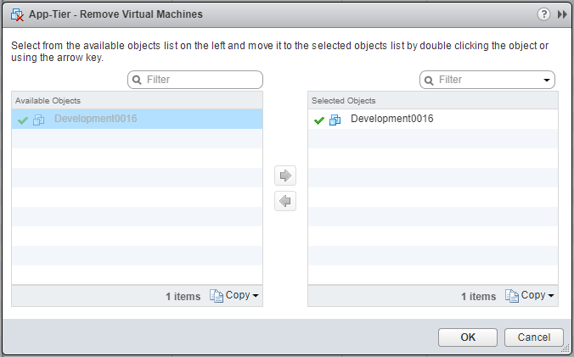Select Development0016 in Available Objects list

coord(95,119)
